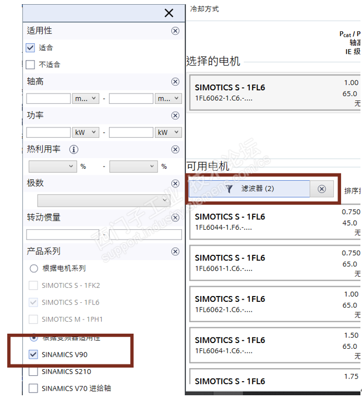The width and height of the screenshot is (362, 401).
Task: Clear the 适用性 filter section
Action: 175,31
